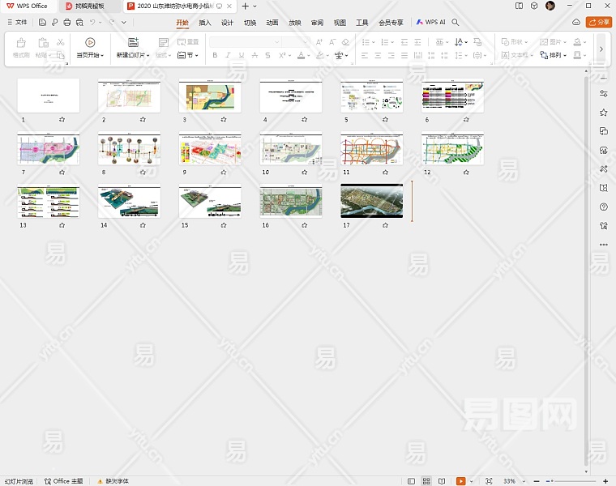This screenshot has height=486, width=616.
Task: Switch to the 审阅 ribbon tab
Action: [x=317, y=23]
